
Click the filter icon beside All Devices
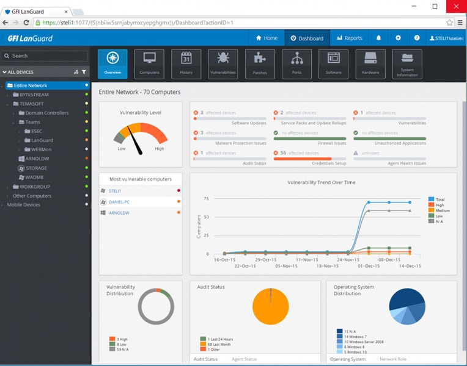pos(84,72)
